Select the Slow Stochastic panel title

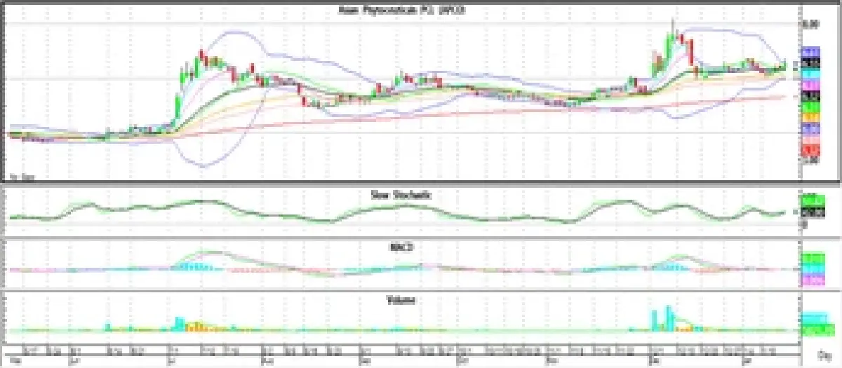click(400, 194)
